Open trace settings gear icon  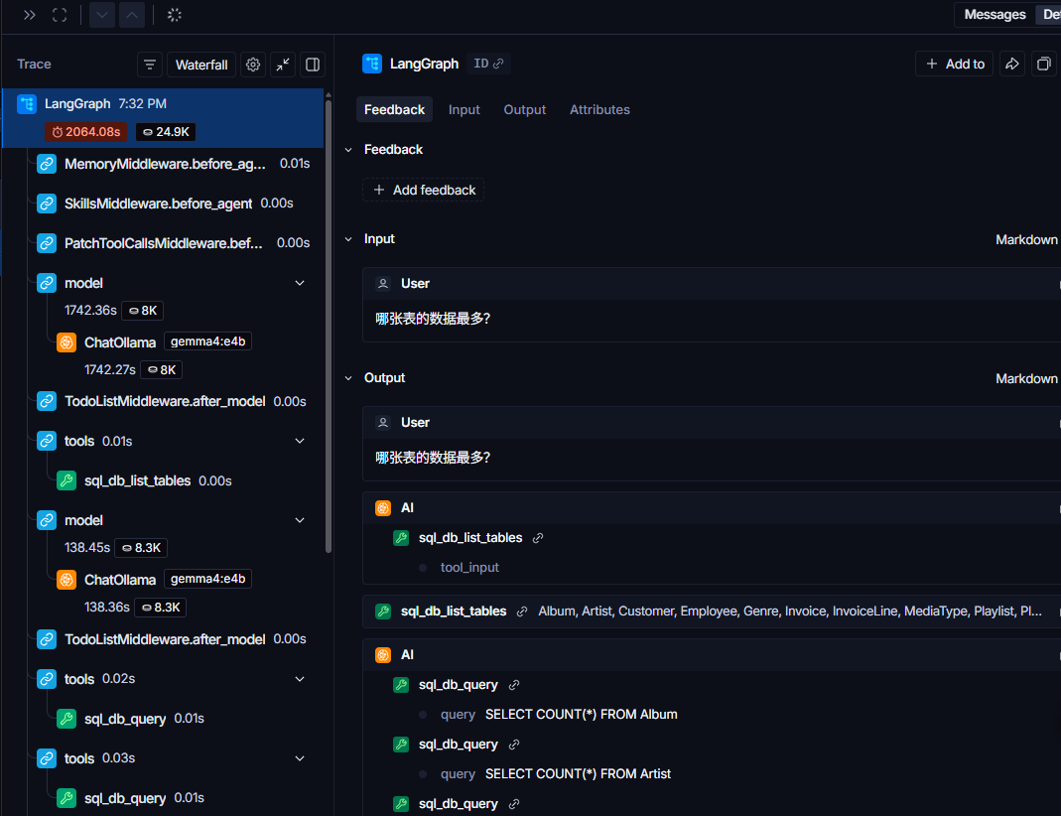(x=253, y=65)
